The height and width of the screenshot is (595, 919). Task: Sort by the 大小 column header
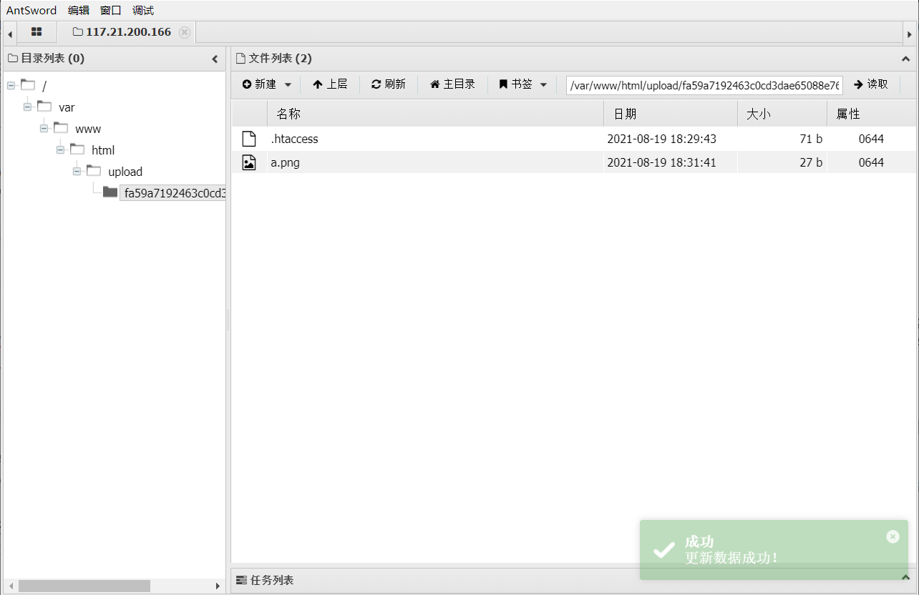click(782, 114)
